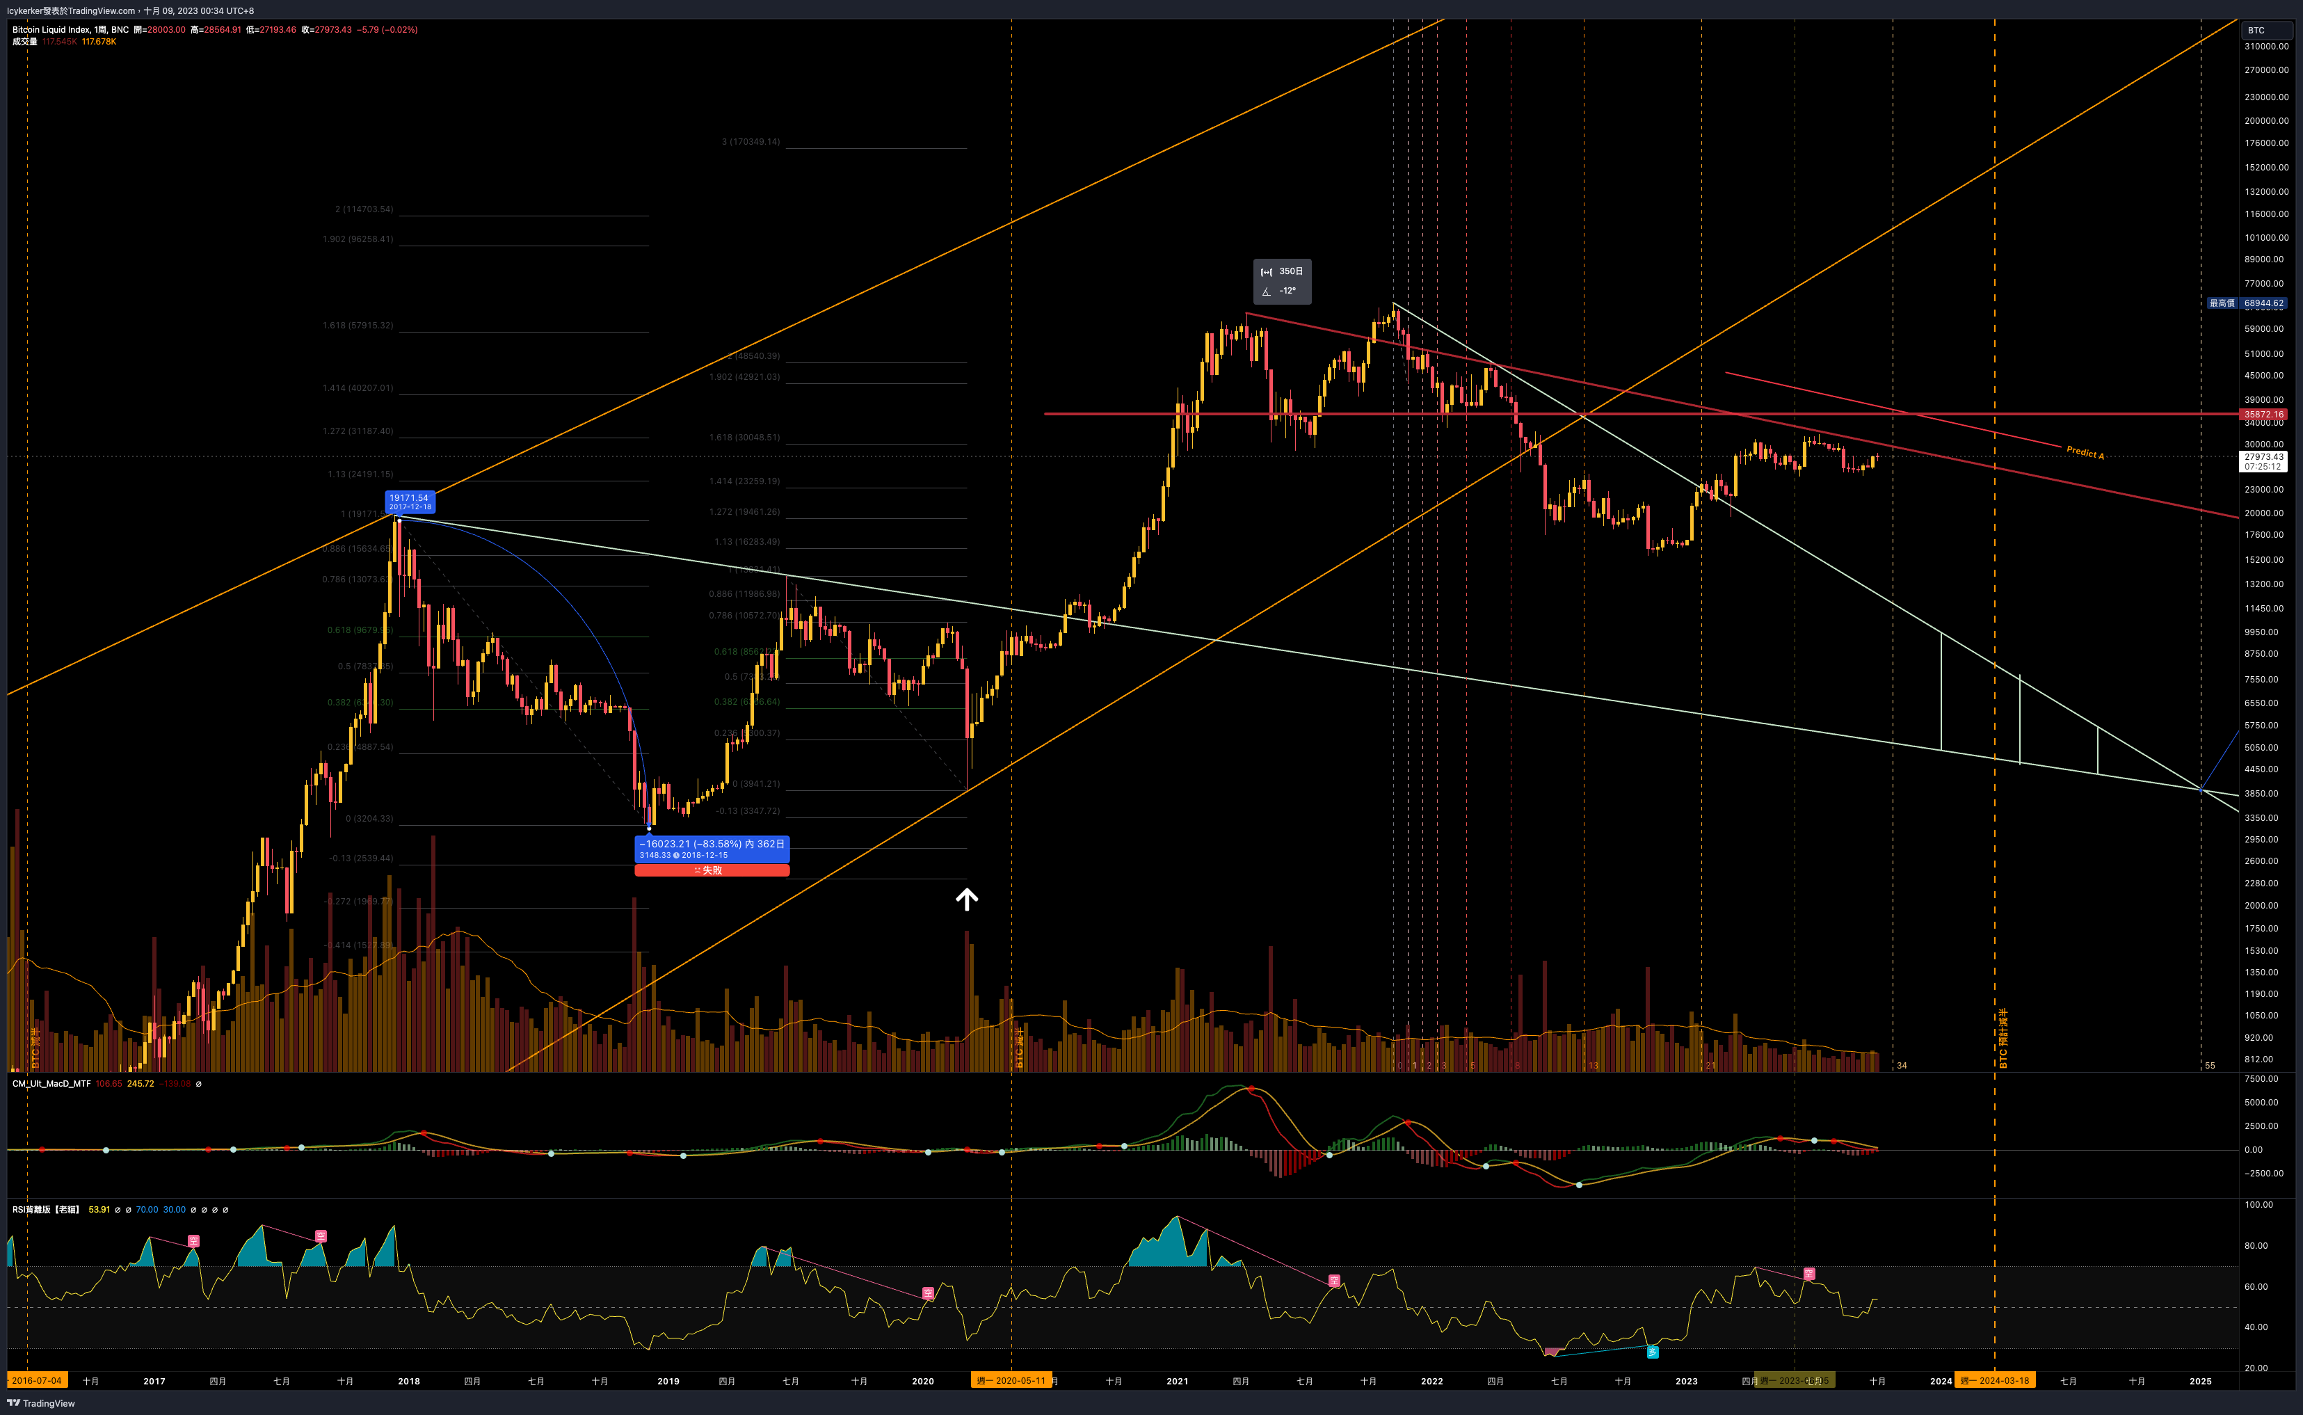Select the 2024-03-18 date label on time axis

[1996, 1380]
